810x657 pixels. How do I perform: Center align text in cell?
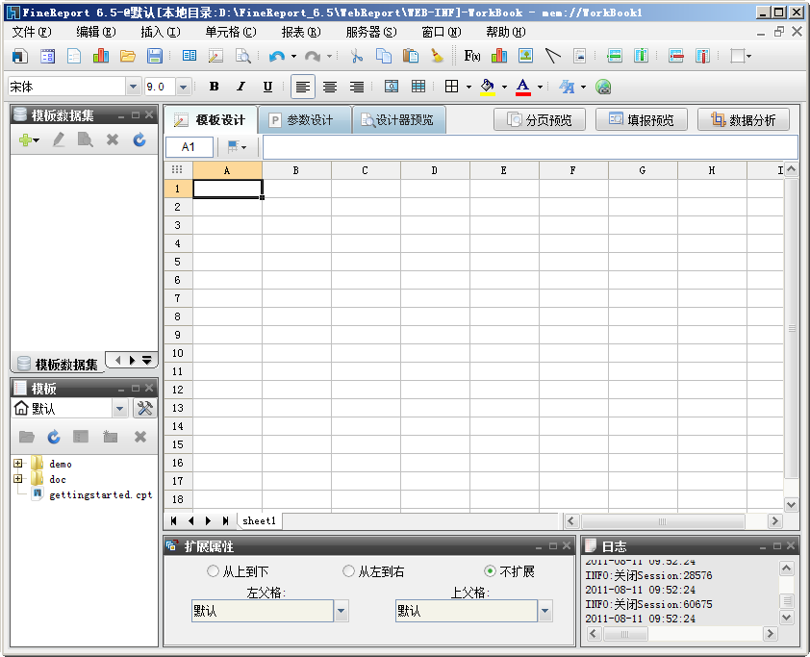tap(330, 87)
